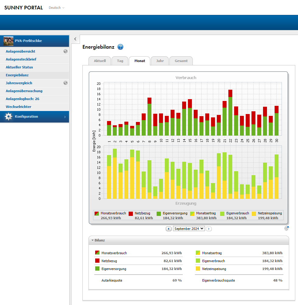Collapse the Bilanz section

coord(92,240)
